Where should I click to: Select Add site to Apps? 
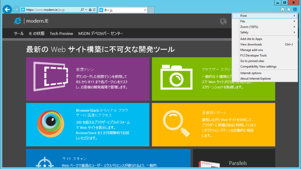pos(265,39)
